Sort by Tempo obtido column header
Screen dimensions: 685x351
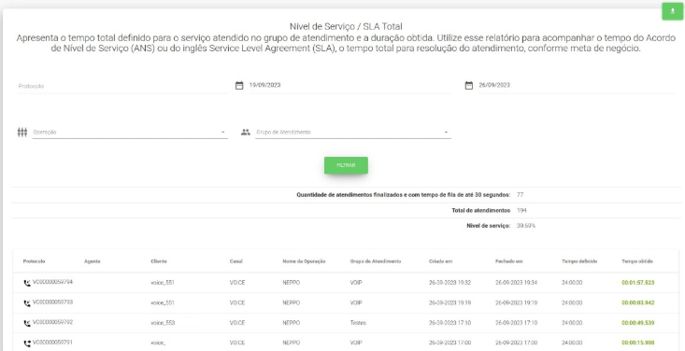[x=637, y=261]
